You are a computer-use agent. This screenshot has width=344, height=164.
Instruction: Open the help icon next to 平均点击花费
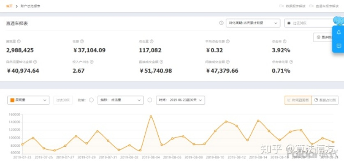(228, 41)
